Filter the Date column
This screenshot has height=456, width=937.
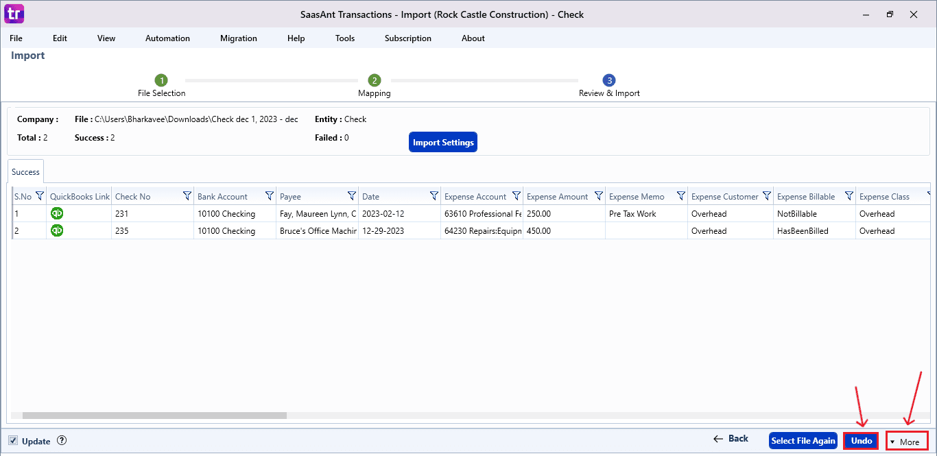click(x=434, y=196)
